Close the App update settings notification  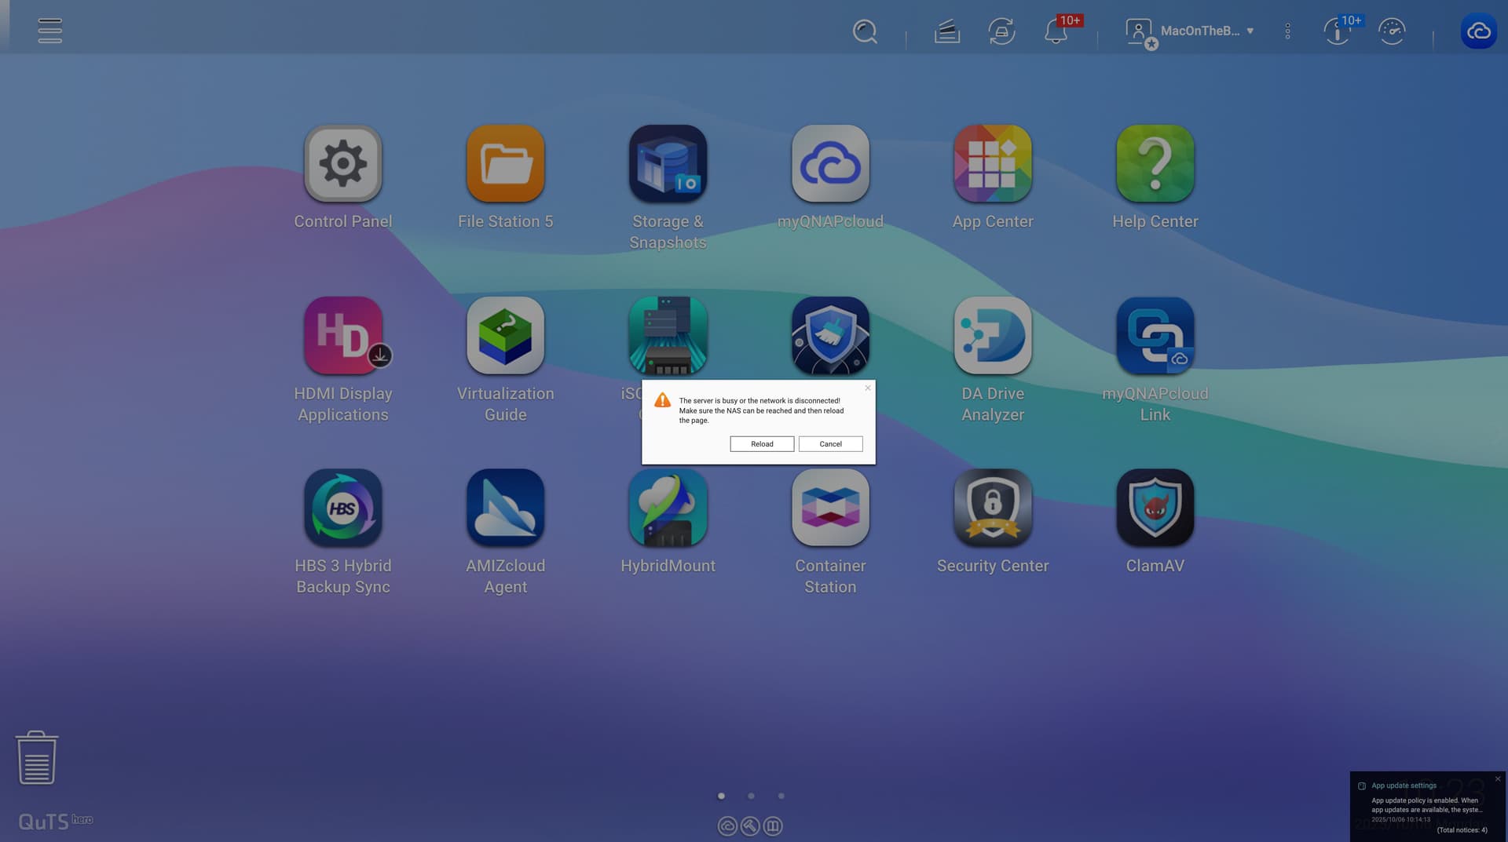tap(1497, 779)
